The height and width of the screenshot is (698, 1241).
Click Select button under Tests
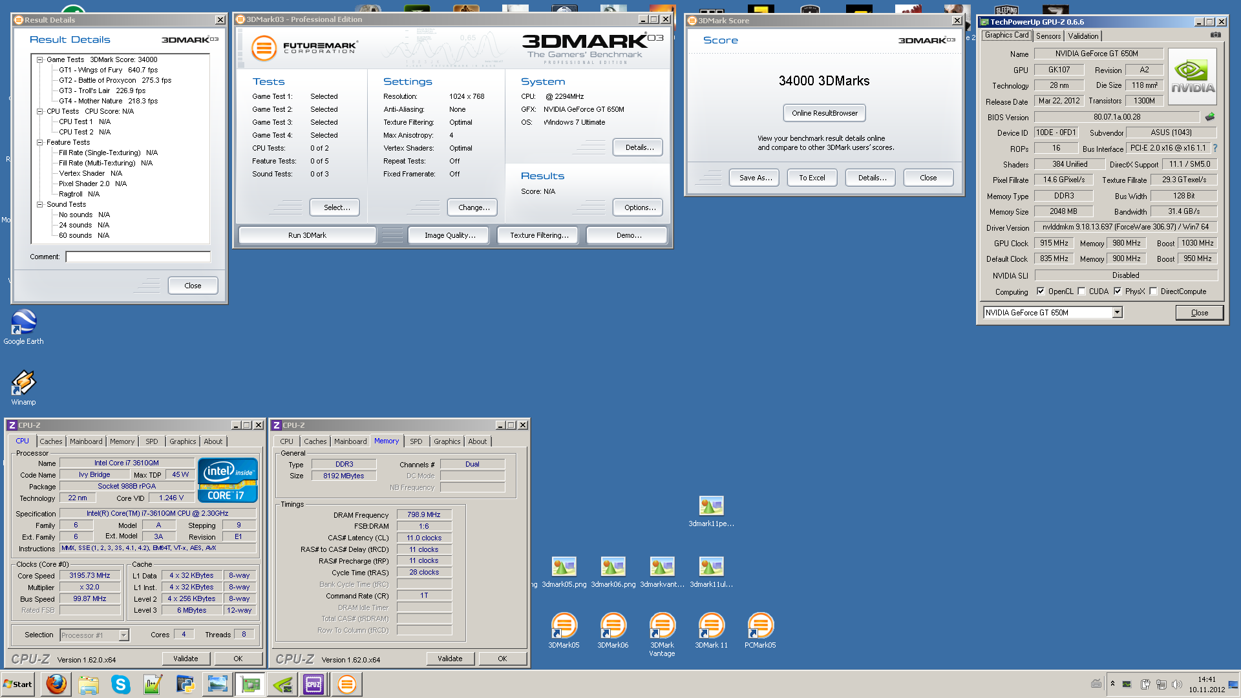[336, 207]
